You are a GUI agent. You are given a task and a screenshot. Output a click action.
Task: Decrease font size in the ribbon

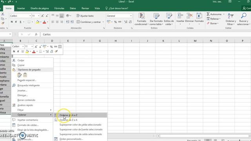coord(47,16)
